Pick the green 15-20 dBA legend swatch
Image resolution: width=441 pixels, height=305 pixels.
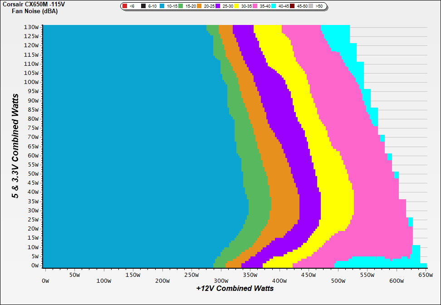pos(180,6)
